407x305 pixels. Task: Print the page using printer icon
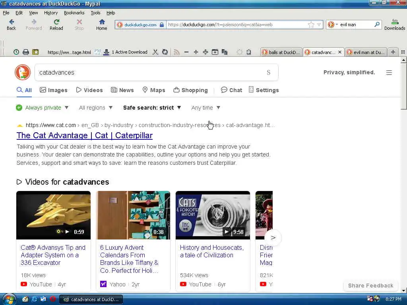[x=26, y=52]
